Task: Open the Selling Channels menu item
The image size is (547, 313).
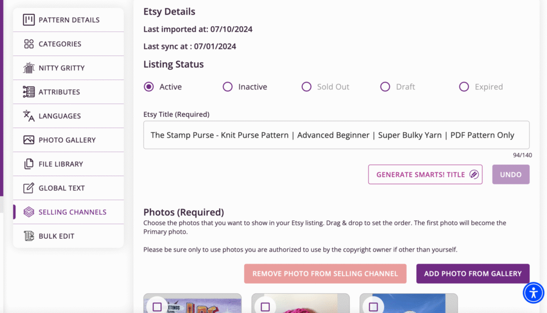Action: (72, 212)
